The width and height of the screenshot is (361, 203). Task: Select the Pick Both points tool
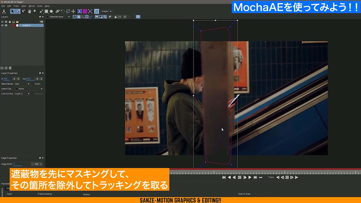pyautogui.click(x=18, y=11)
